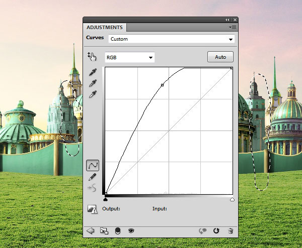
Task: Open the Adjustments panel flyout menu
Action: (233, 27)
